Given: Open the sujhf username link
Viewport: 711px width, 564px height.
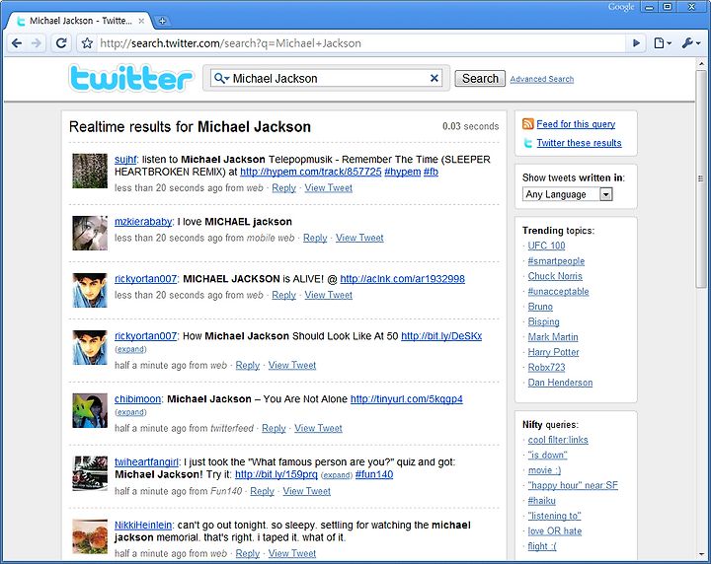Looking at the screenshot, I should [x=125, y=160].
